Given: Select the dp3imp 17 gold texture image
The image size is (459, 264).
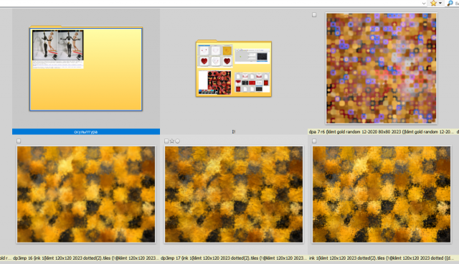Looking at the screenshot, I should click(234, 194).
